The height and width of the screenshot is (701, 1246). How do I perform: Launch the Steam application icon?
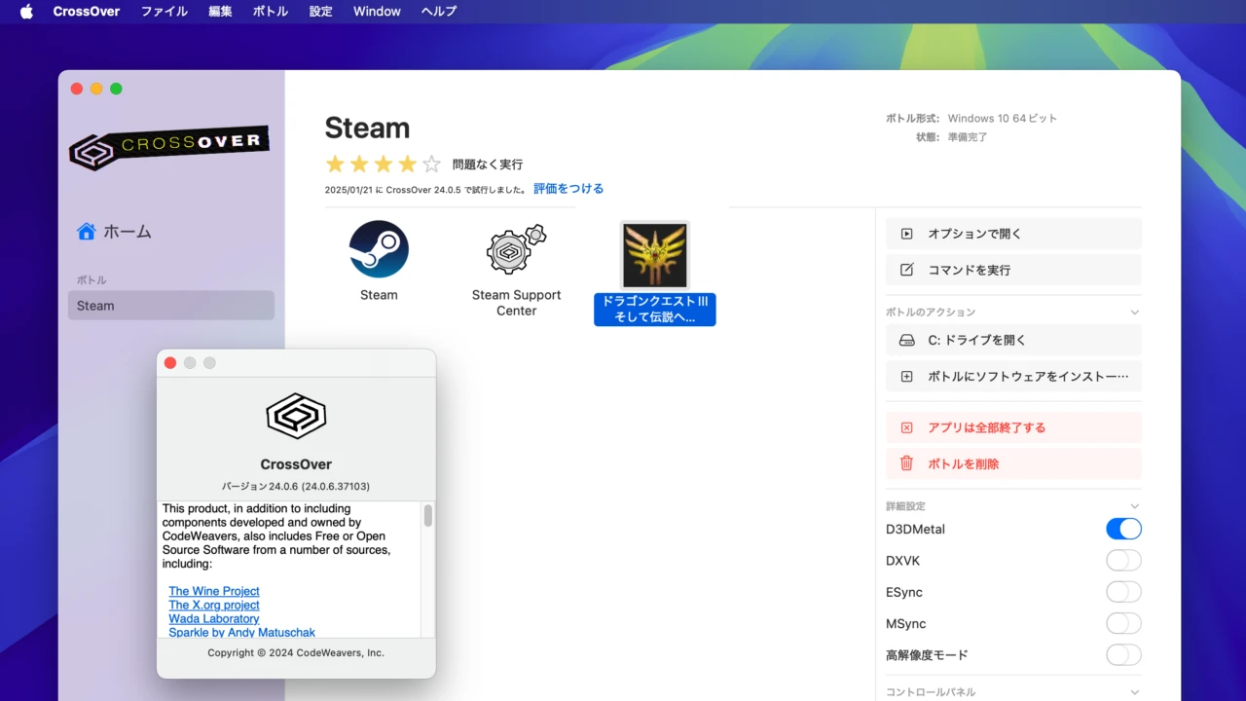pyautogui.click(x=379, y=249)
